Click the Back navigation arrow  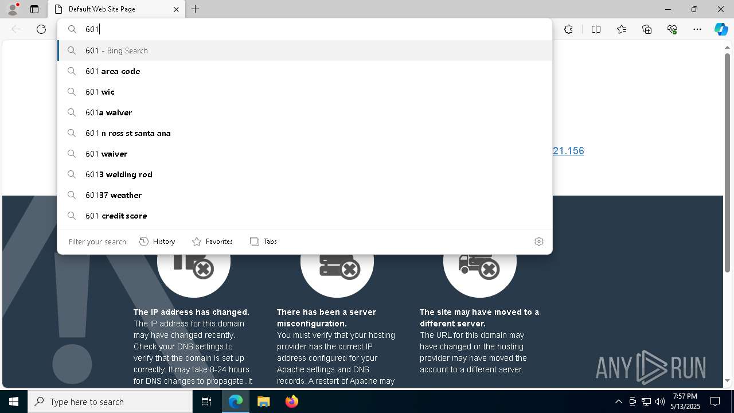coord(16,29)
